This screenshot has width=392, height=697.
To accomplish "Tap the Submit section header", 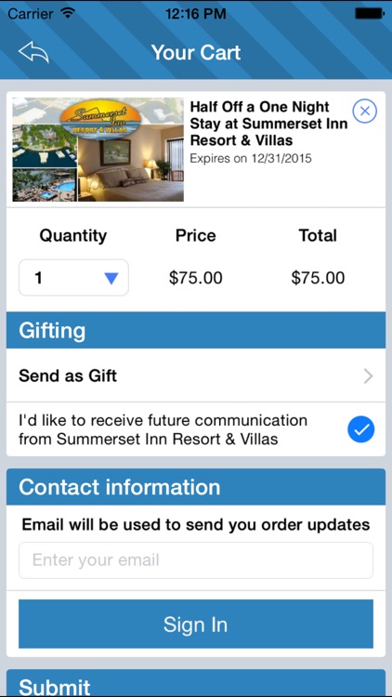I will click(196, 683).
